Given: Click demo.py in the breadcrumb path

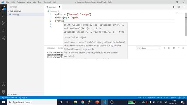Looking at the screenshot, I should [53, 11].
